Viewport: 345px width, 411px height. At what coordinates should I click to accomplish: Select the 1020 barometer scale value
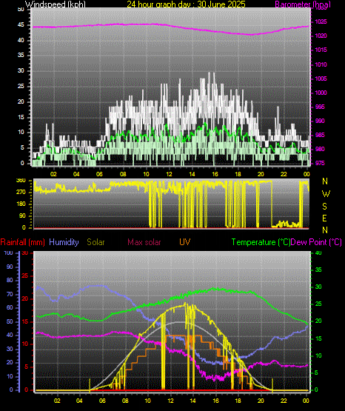(x=321, y=36)
